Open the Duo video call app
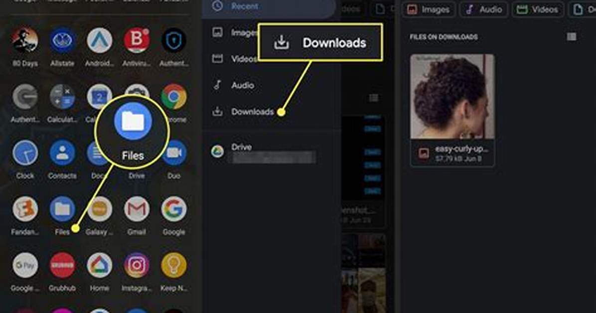The height and width of the screenshot is (313, 596). pyautogui.click(x=174, y=153)
